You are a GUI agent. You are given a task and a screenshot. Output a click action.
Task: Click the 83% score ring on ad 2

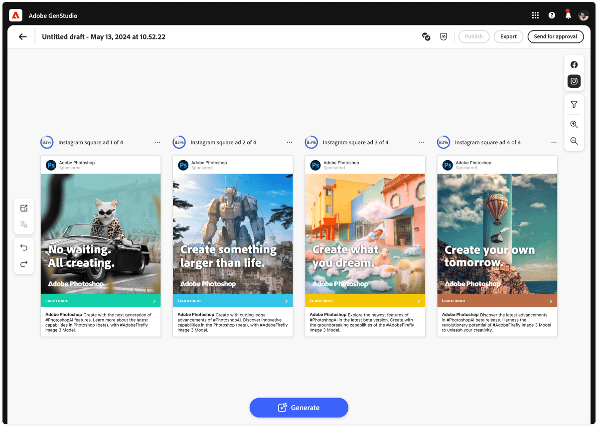coord(179,142)
